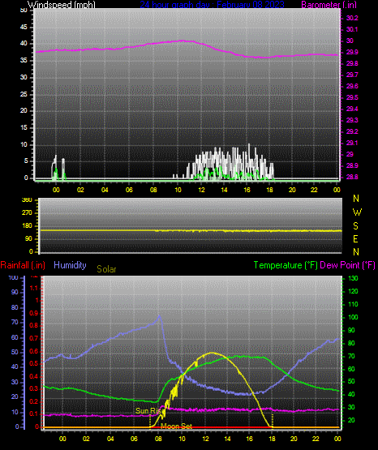378x450 pixels.
Task: Click the E label on wind direction axis
Action: click(x=355, y=238)
